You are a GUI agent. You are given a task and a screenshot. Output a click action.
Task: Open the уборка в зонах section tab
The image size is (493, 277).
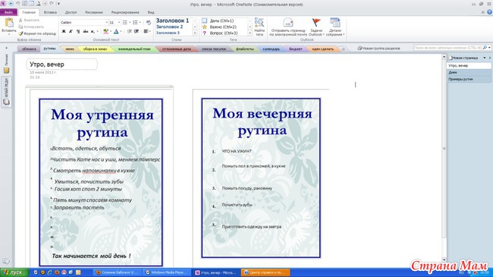[95, 49]
